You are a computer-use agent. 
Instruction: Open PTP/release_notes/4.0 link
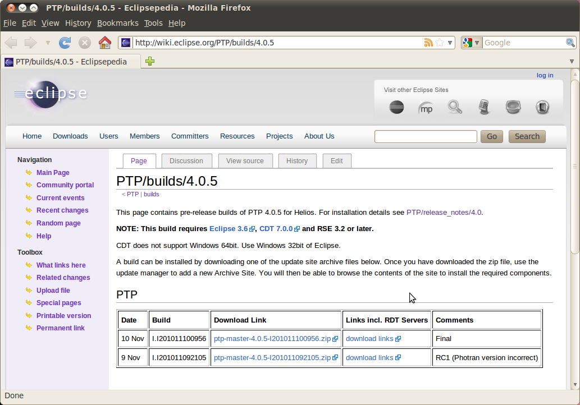pyautogui.click(x=444, y=213)
